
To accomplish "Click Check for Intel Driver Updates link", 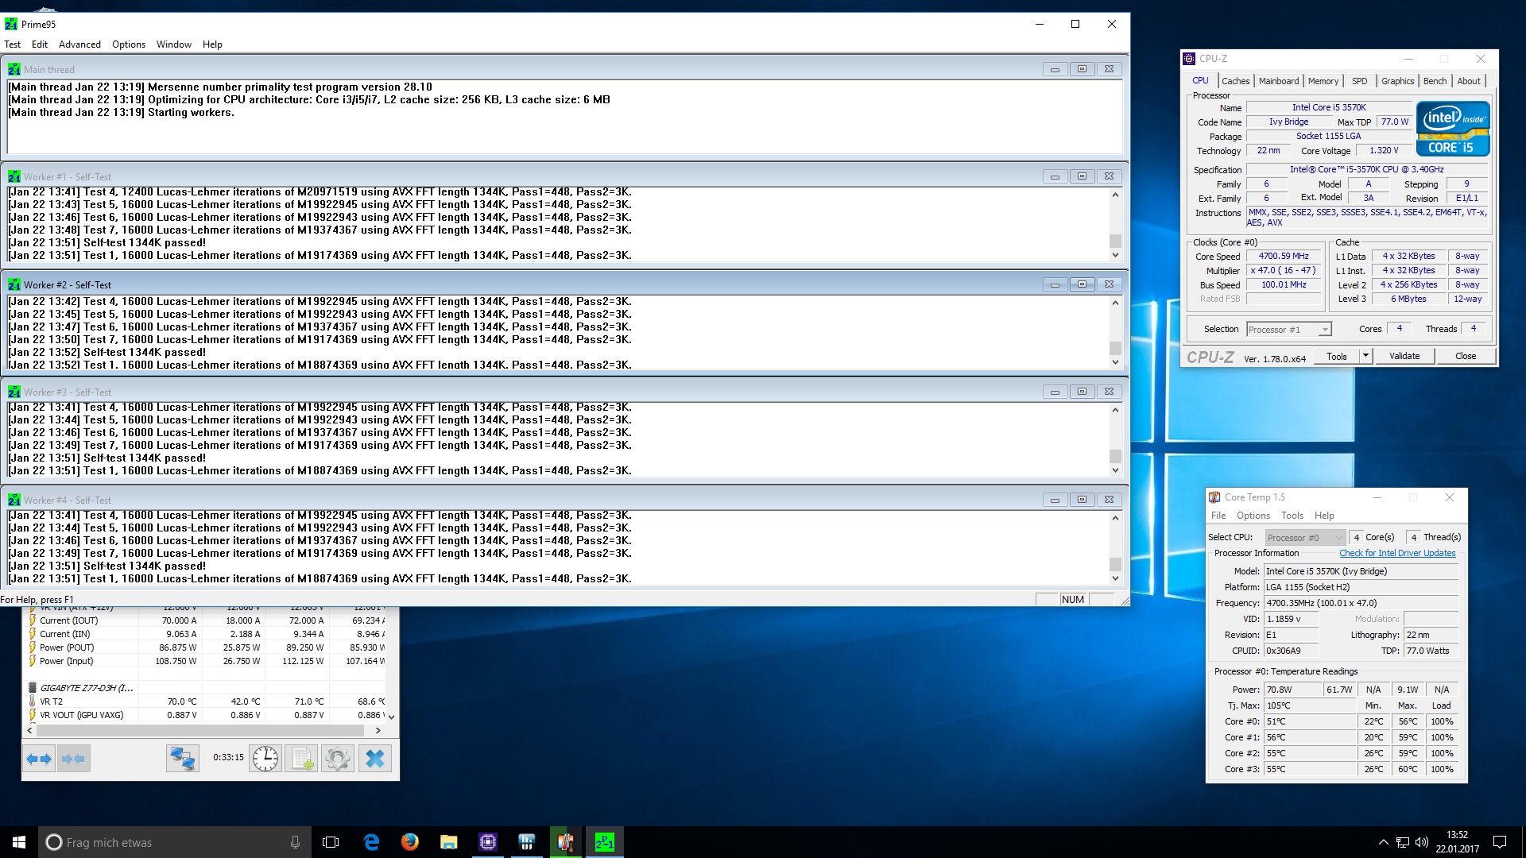I will (1397, 553).
